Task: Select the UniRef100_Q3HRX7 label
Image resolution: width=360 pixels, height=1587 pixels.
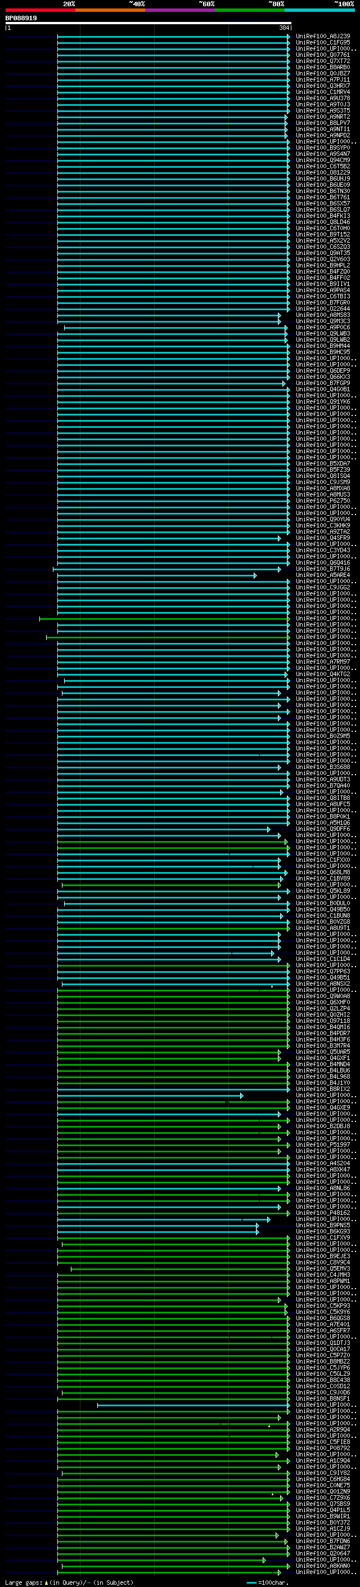Action: (x=323, y=86)
